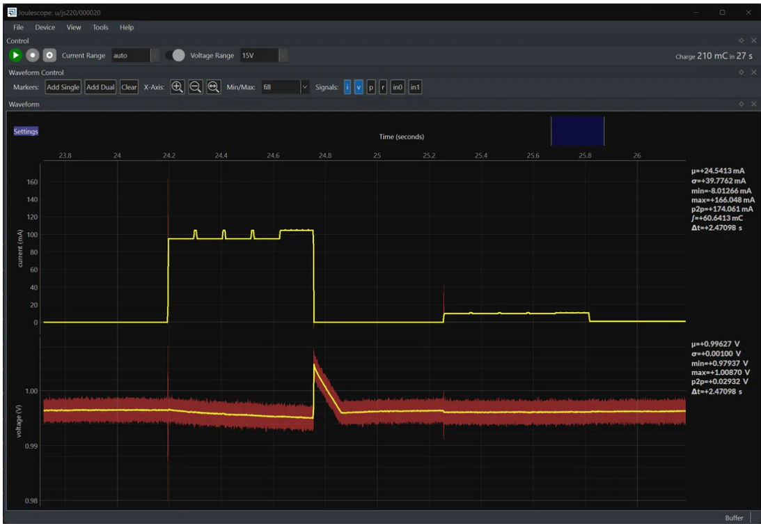Open waveform Settings
Screen dimensions: 761x526
pos(26,132)
